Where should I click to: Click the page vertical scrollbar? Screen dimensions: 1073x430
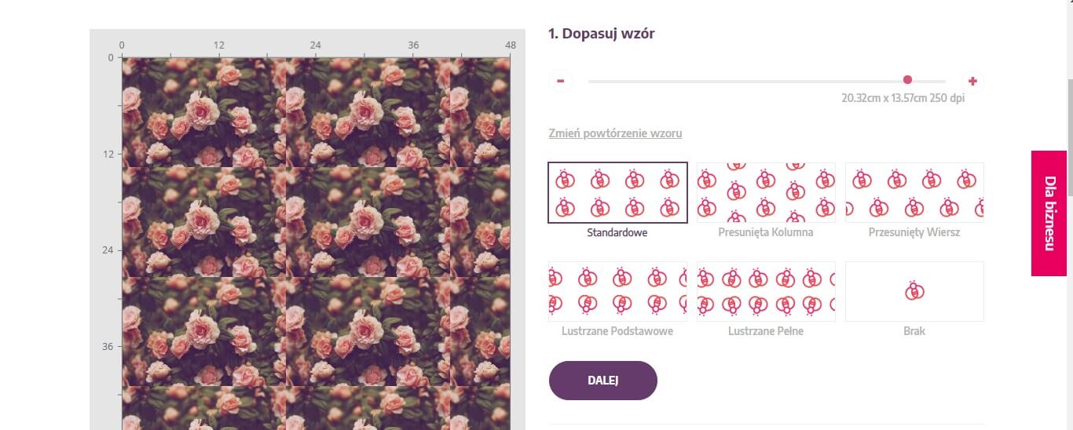(x=1068, y=215)
